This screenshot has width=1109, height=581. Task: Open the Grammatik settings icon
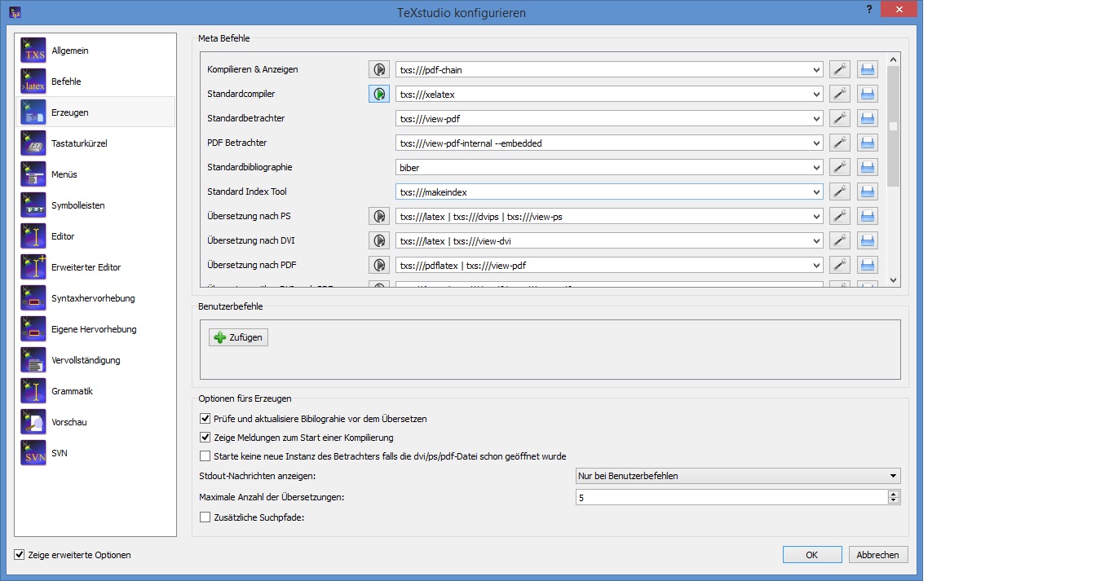pyautogui.click(x=33, y=391)
